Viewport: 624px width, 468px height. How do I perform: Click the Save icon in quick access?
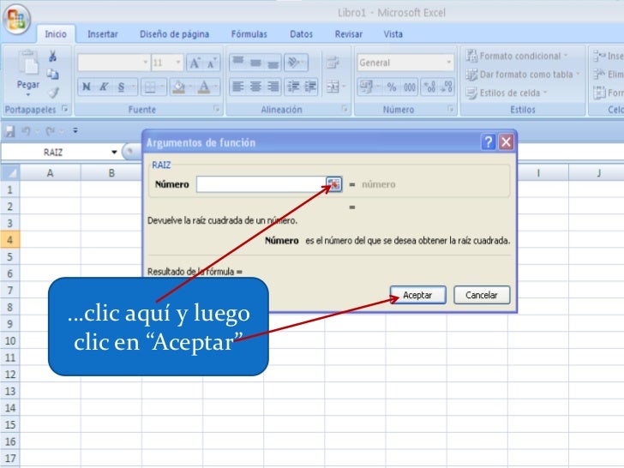point(9,131)
